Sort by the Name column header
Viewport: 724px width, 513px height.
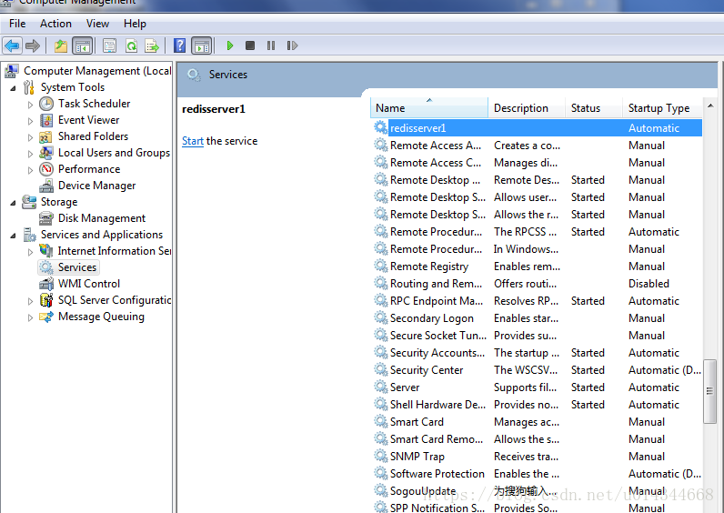[x=429, y=107]
